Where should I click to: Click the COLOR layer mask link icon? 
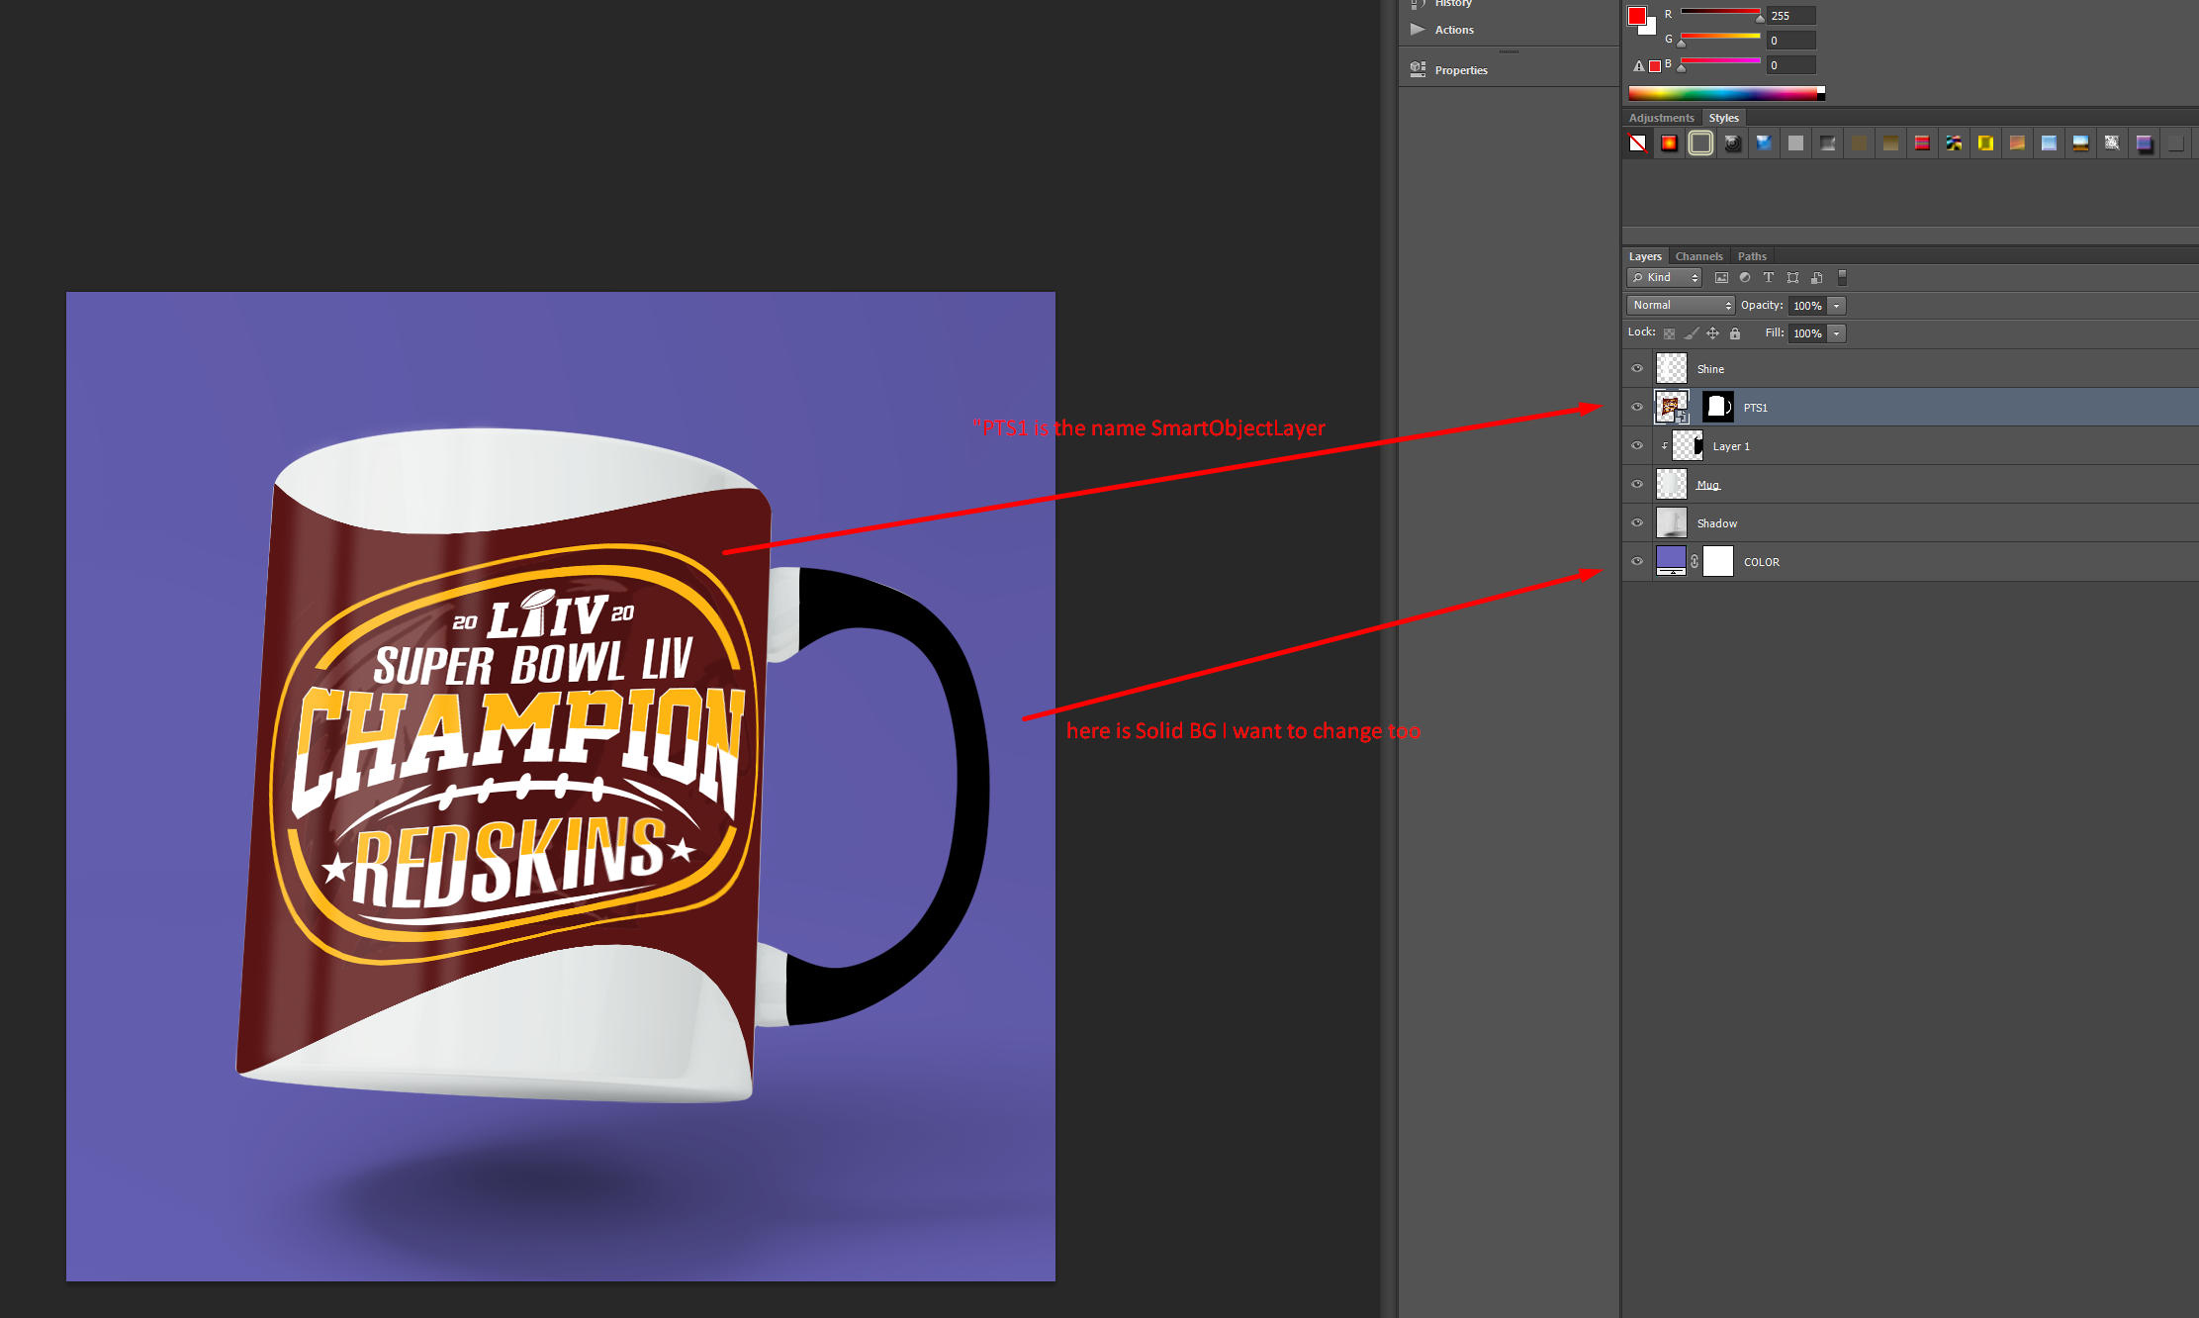click(1695, 561)
